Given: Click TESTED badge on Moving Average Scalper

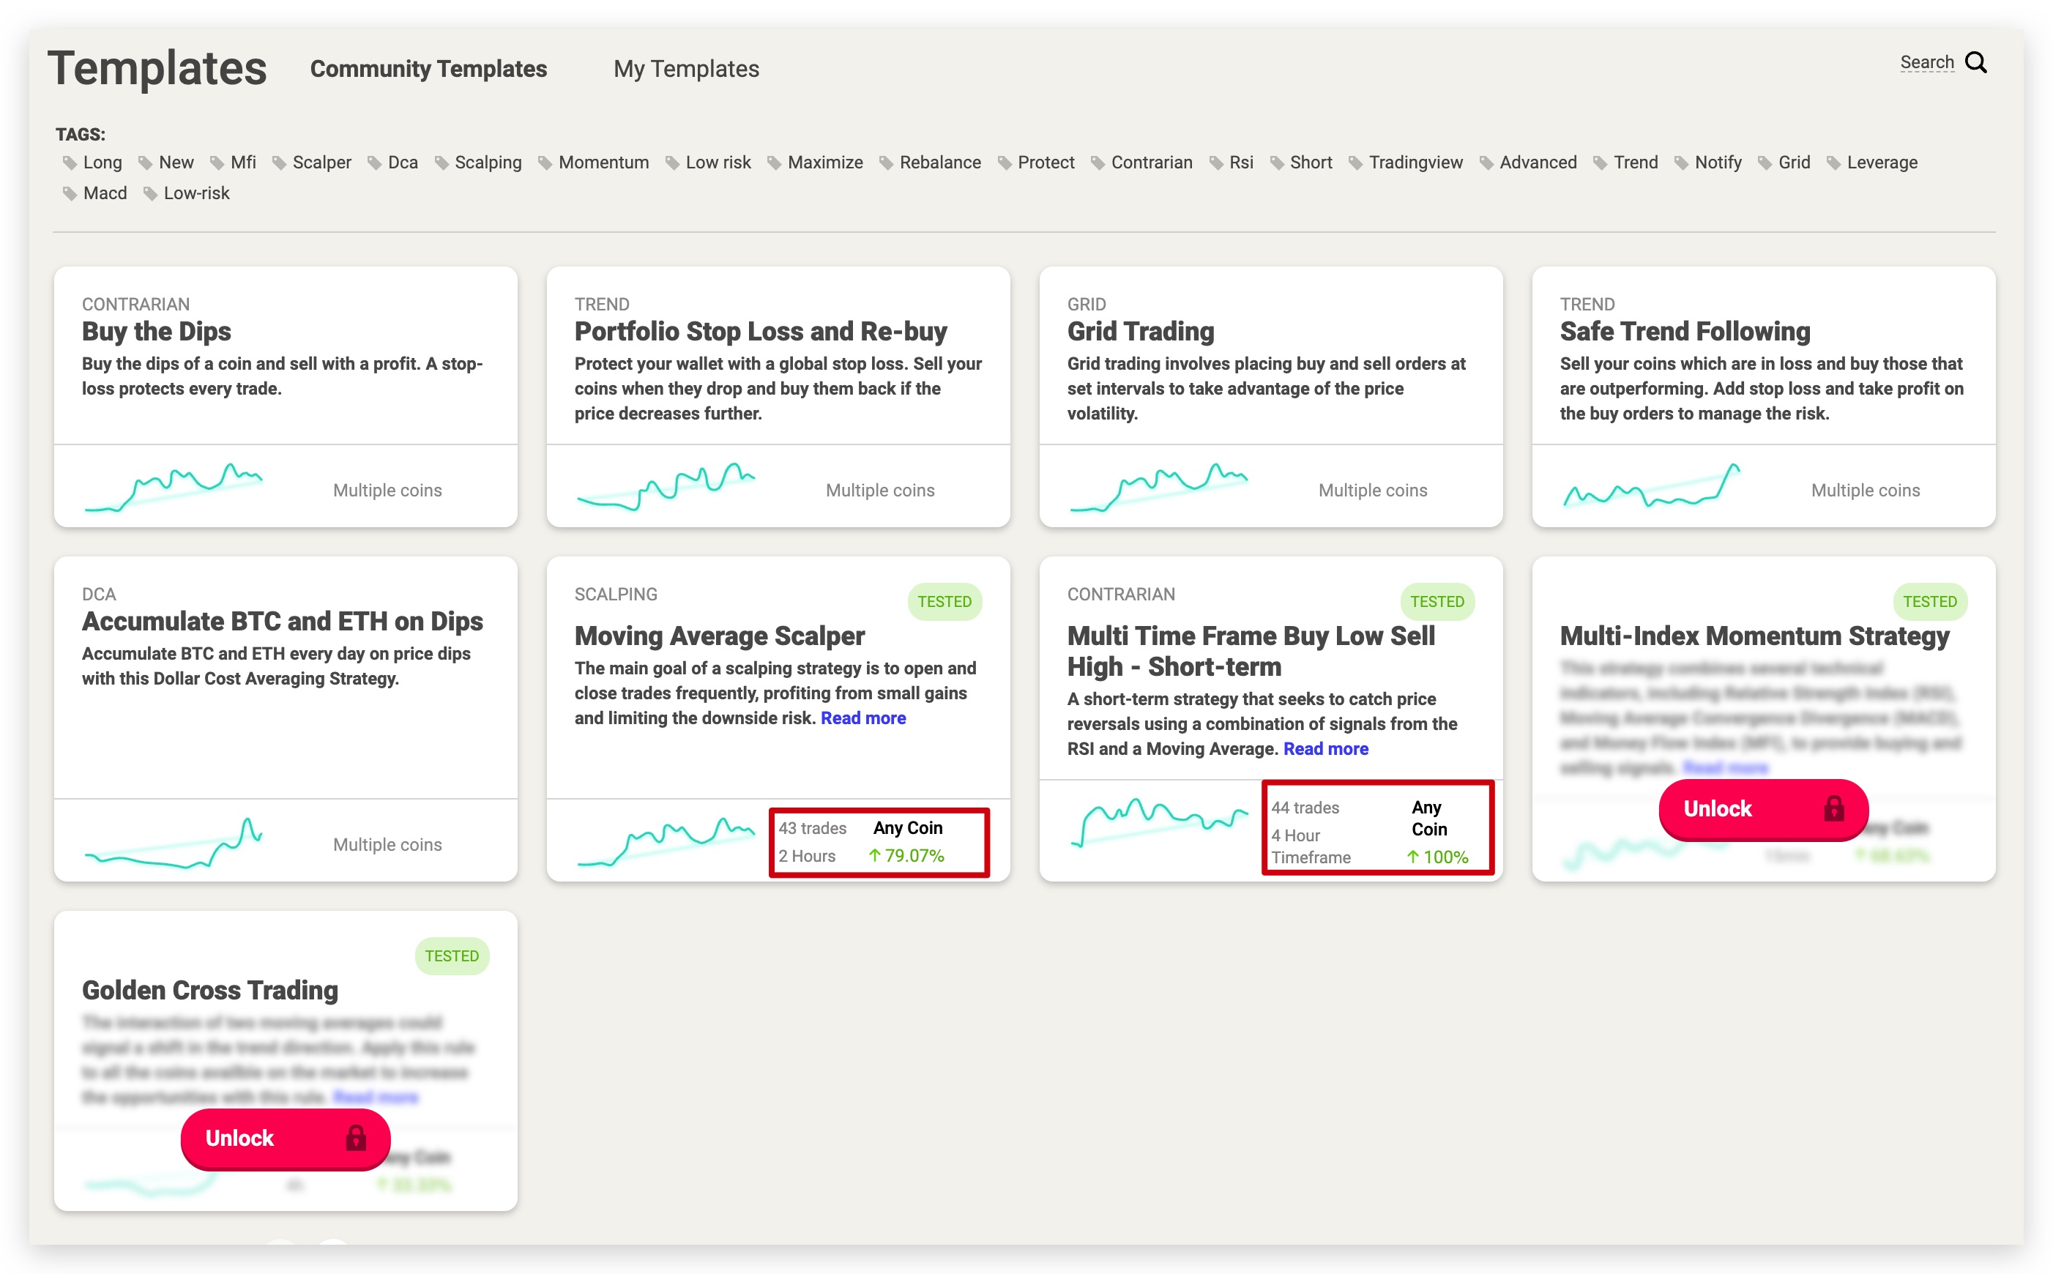Looking at the screenshot, I should pos(944,602).
